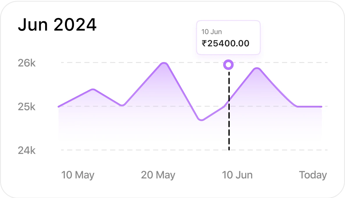Select the 10 Jun axis label
The image size is (345, 198).
click(x=237, y=175)
